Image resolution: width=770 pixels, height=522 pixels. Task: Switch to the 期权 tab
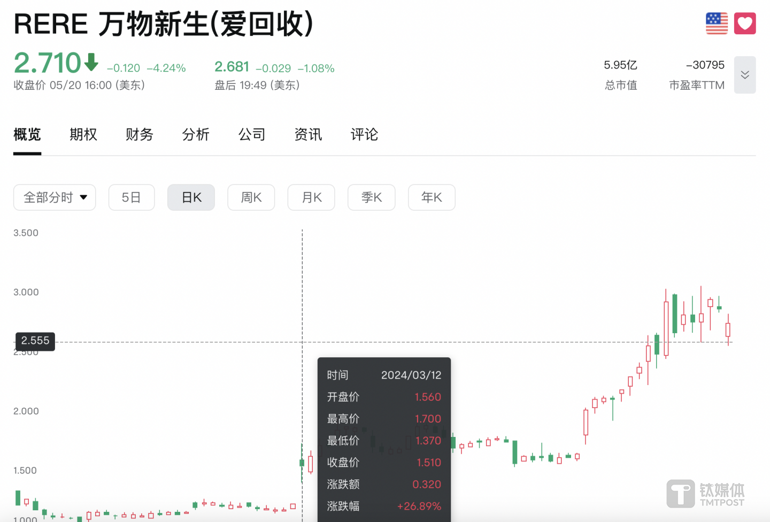83,134
